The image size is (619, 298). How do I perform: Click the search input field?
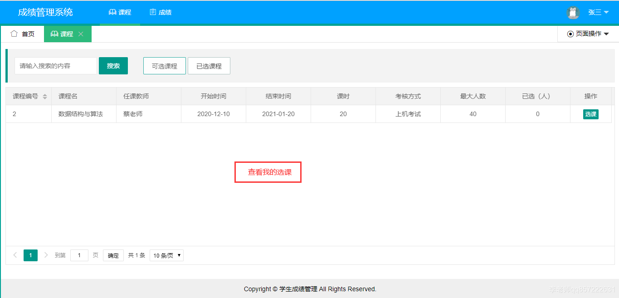coord(55,65)
